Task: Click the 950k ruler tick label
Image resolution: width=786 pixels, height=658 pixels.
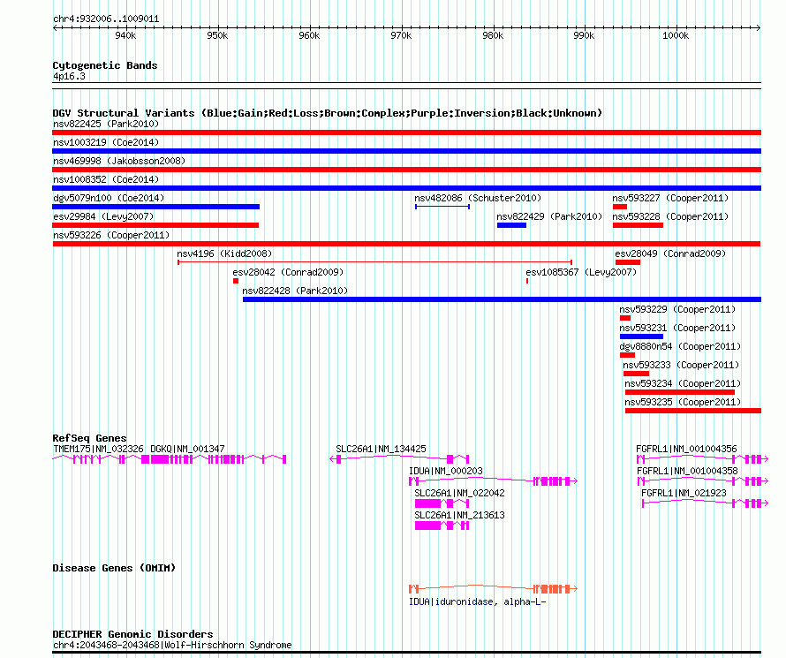Action: (x=217, y=35)
